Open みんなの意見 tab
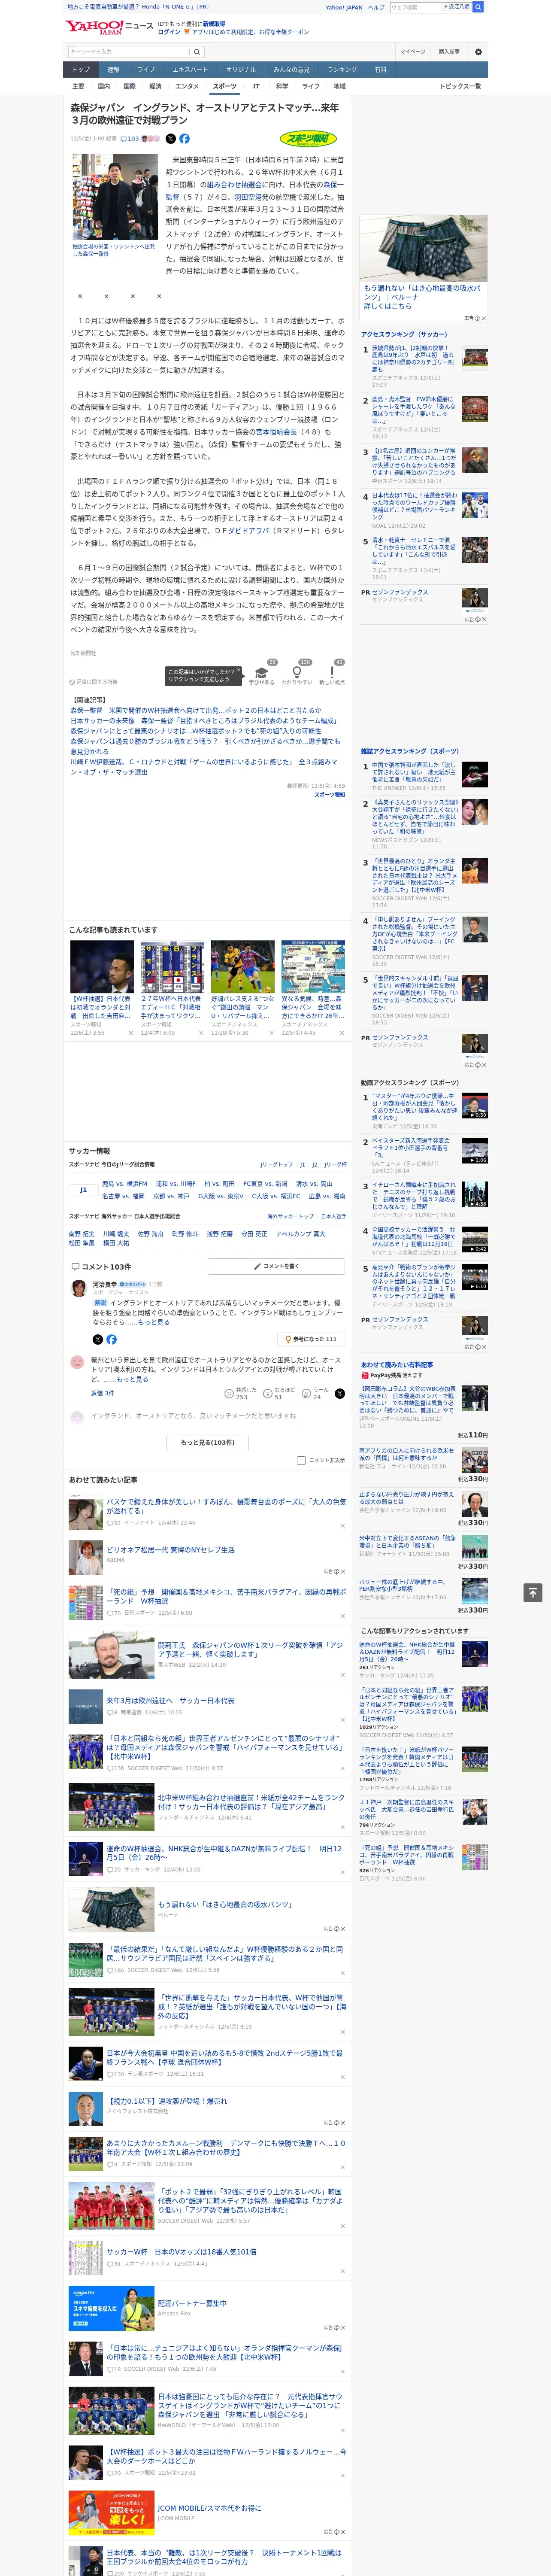The image size is (551, 2576). (x=291, y=70)
